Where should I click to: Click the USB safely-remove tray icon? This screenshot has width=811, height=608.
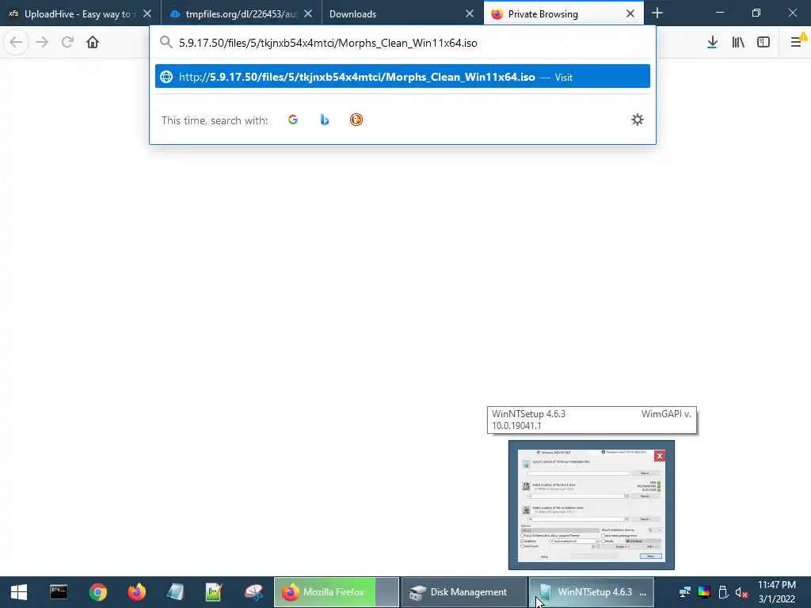[723, 592]
